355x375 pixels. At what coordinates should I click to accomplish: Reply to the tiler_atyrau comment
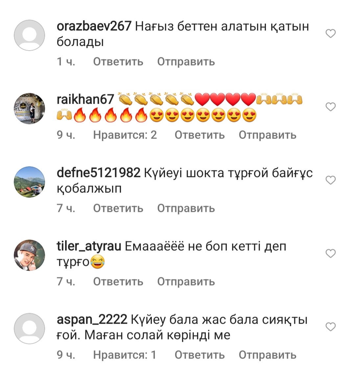[x=118, y=282]
